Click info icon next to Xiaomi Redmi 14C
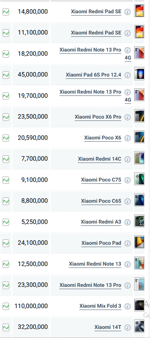 127,159
